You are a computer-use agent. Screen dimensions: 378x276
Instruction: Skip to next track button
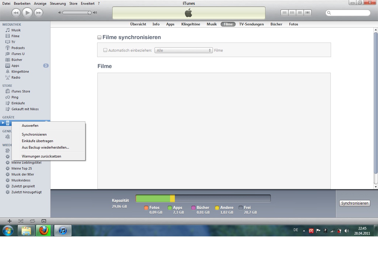click(38, 13)
